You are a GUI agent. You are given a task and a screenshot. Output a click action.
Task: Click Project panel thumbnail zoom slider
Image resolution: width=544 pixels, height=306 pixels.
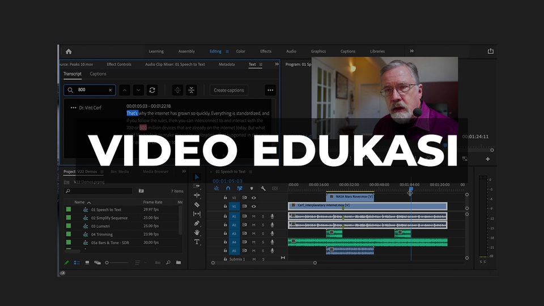[117, 262]
